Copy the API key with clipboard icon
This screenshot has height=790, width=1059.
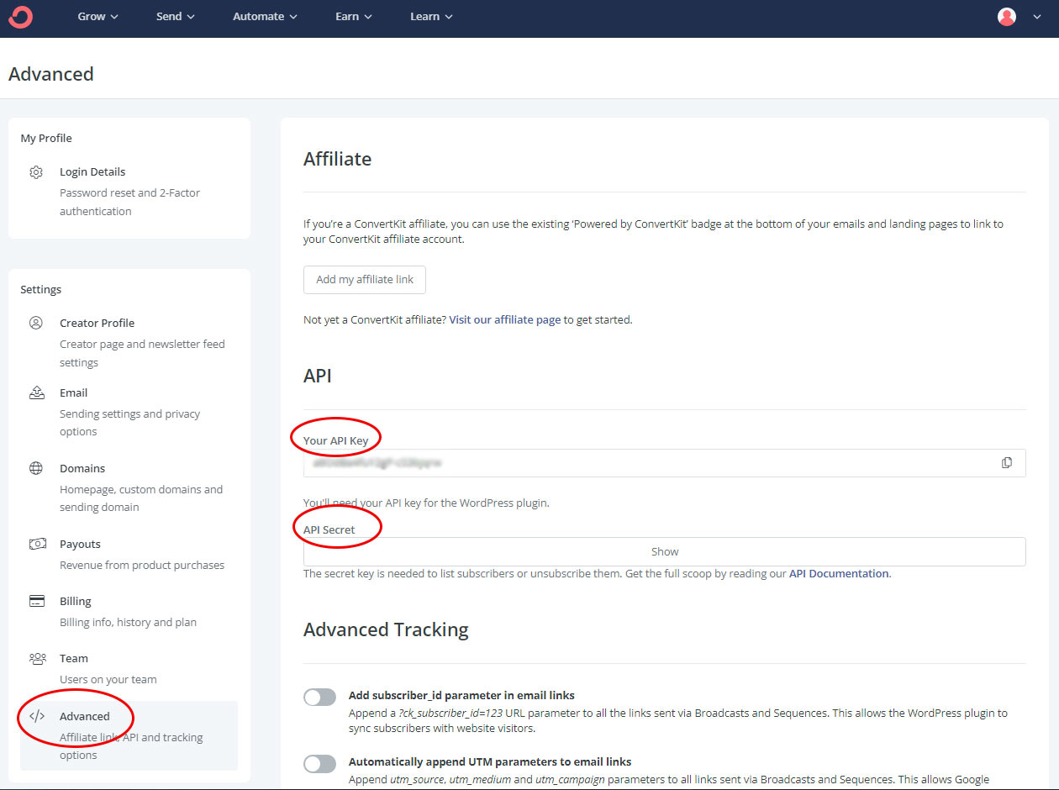[x=1006, y=463]
